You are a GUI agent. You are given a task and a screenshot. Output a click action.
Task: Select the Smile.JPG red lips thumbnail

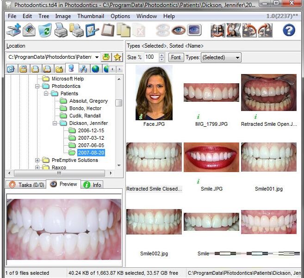211,157
